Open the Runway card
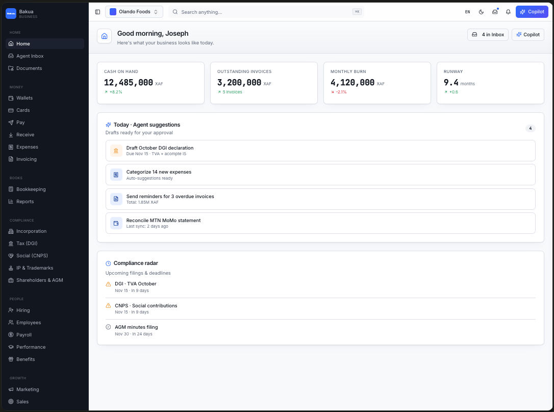Screen dimensions: 554x412 click(x=490, y=83)
